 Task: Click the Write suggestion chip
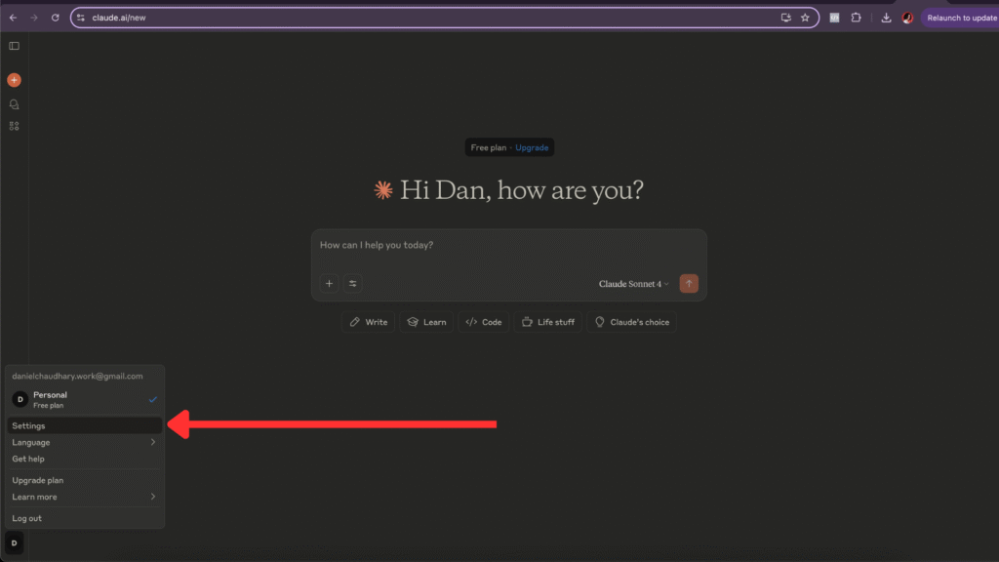point(368,322)
